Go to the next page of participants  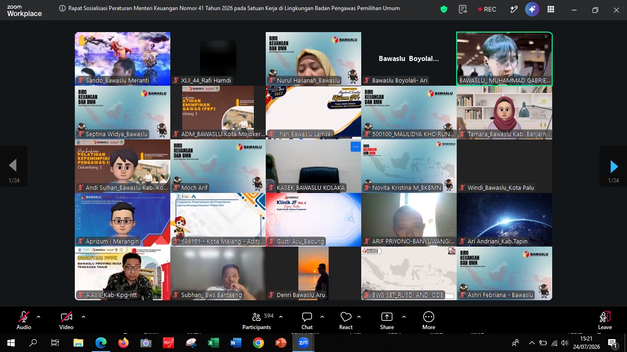(x=613, y=166)
